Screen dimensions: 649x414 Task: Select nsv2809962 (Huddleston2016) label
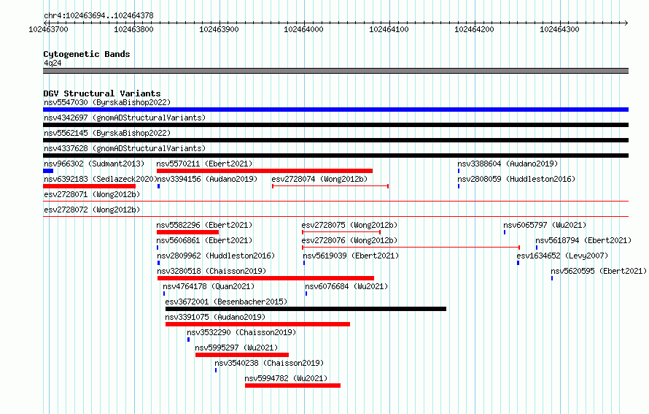pyautogui.click(x=216, y=256)
